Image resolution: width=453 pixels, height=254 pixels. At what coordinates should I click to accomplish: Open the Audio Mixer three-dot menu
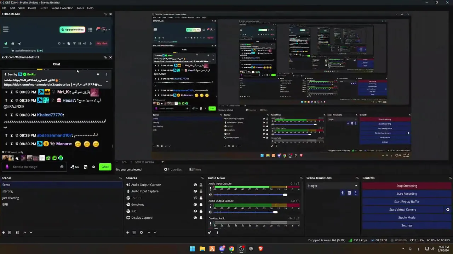click(217, 232)
